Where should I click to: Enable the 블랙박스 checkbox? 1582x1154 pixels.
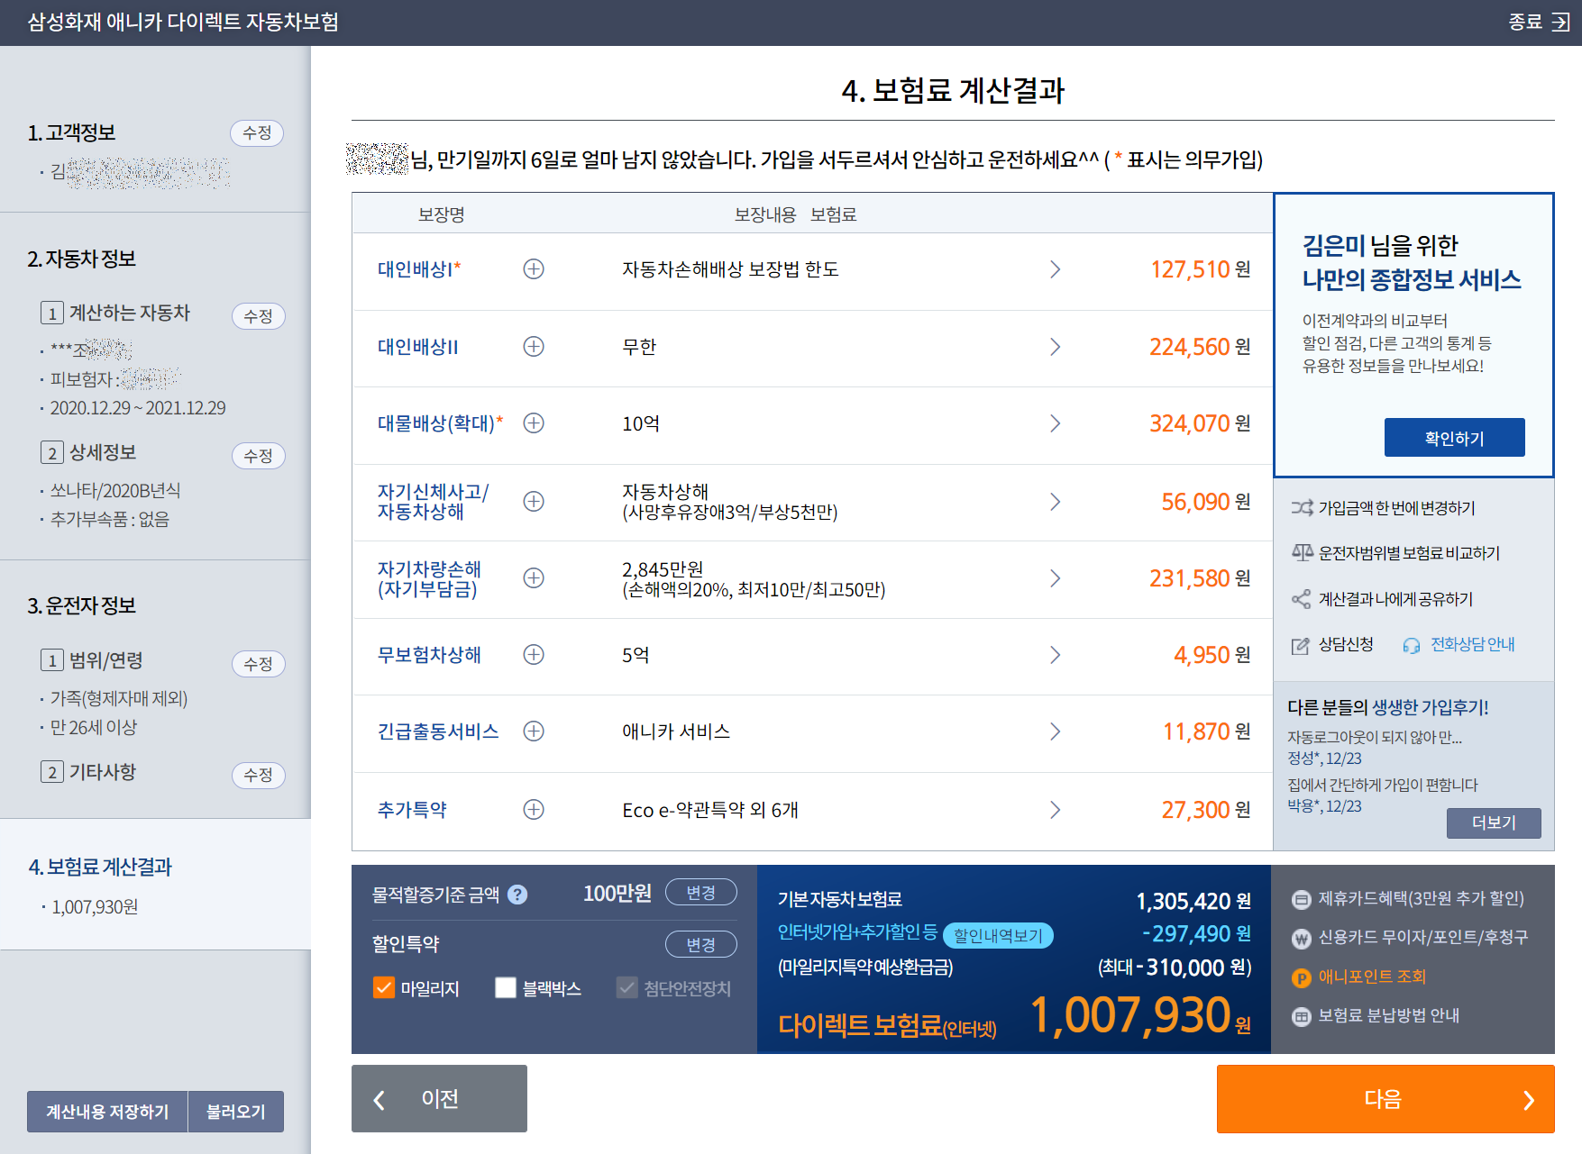506,988
